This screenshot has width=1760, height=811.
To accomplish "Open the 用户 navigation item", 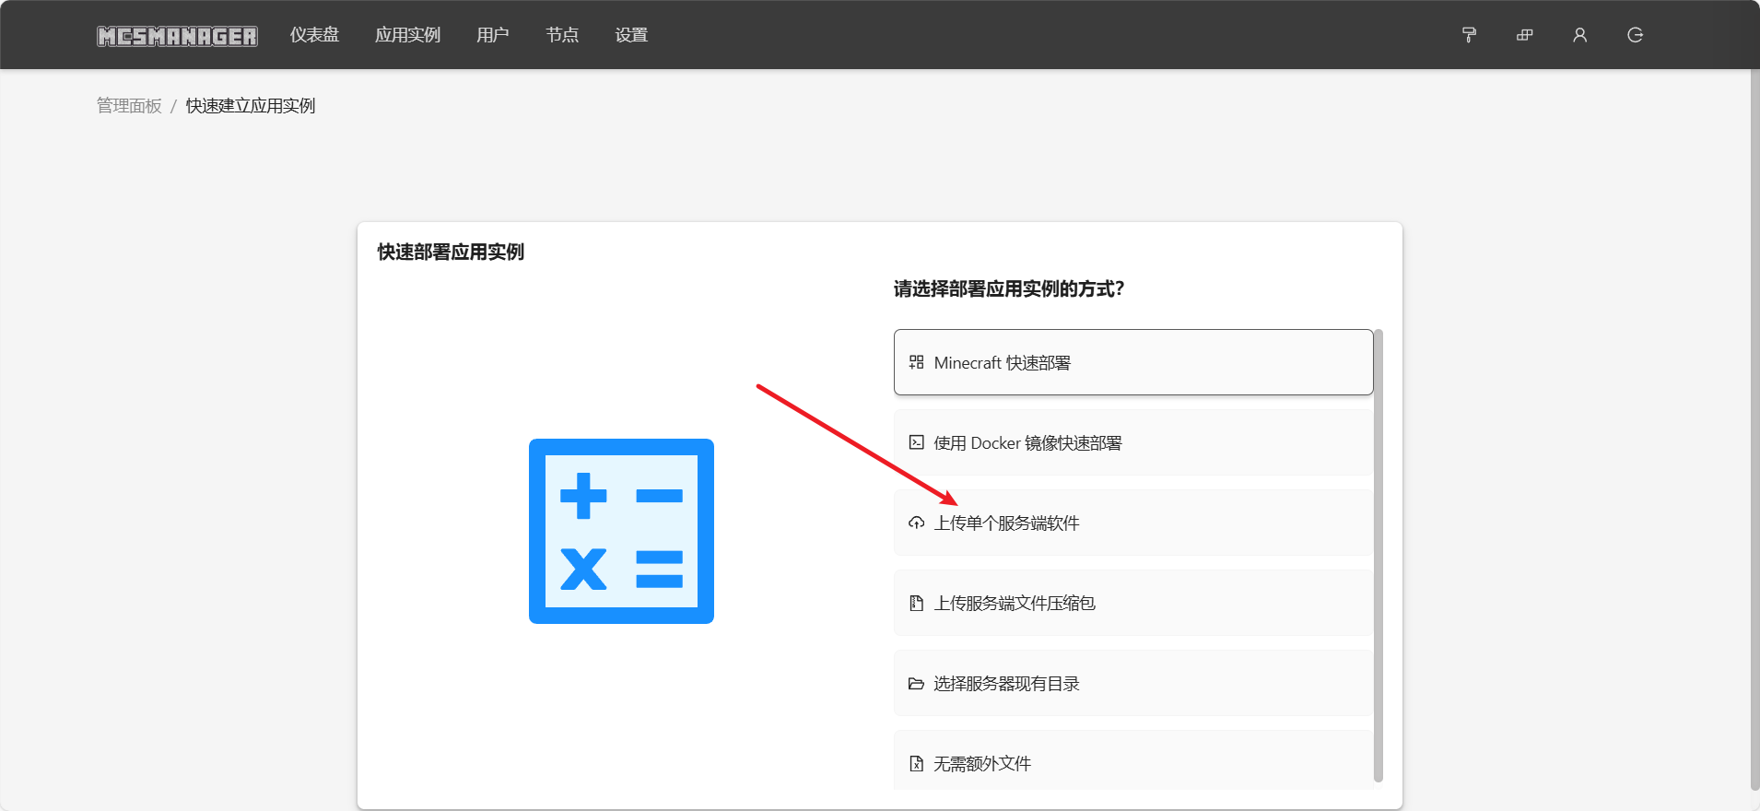I will 492,35.
